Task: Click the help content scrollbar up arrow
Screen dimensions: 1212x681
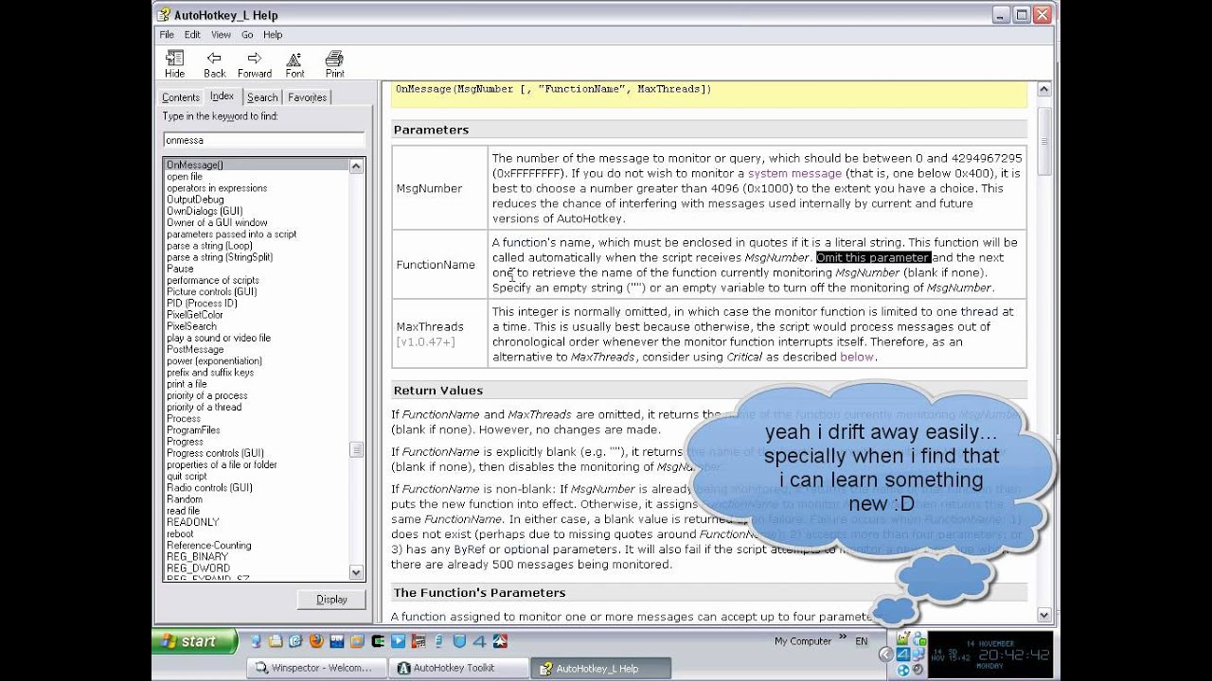Action: (1044, 90)
